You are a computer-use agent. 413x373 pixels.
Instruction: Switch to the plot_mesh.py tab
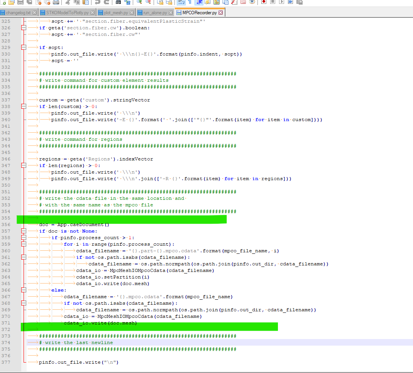pos(116,13)
